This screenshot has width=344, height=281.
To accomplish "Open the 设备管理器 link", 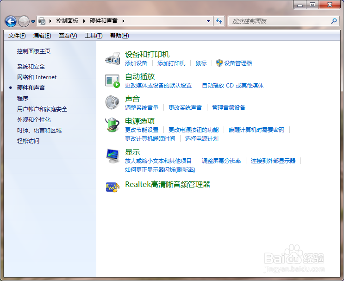I will 238,63.
